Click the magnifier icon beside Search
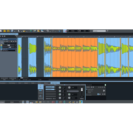The width and height of the screenshot is (133, 133). coord(107,31)
